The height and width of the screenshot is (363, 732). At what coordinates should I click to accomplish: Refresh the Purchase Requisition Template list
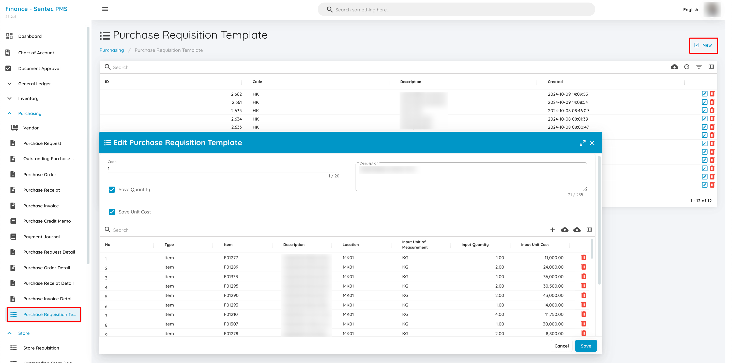pos(687,67)
